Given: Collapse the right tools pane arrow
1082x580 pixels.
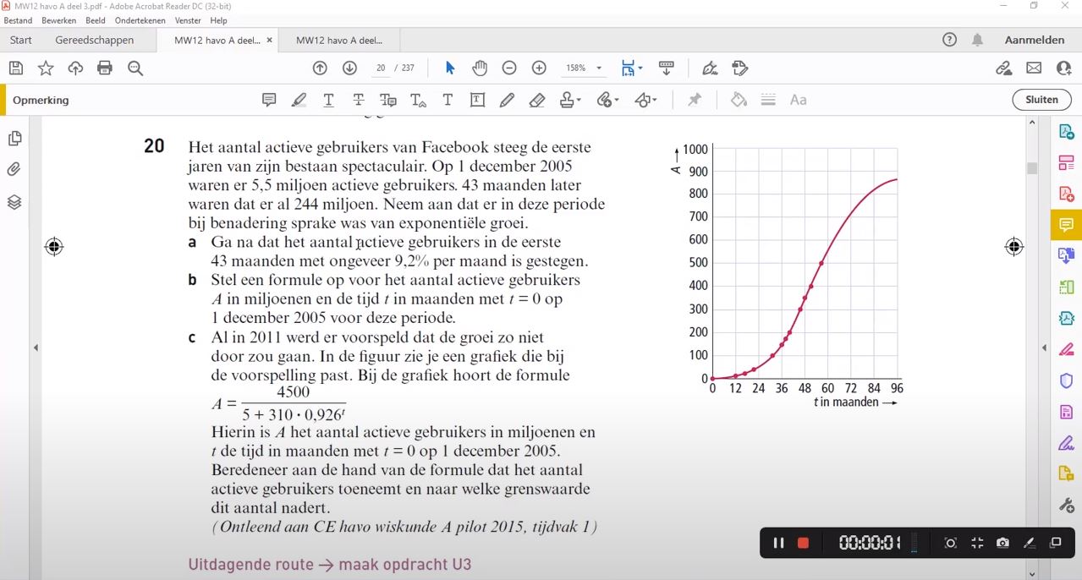Looking at the screenshot, I should (1044, 347).
